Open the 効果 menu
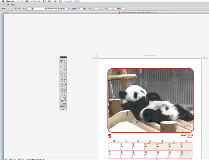Image resolution: width=209 pixels, height=160 pixels. point(55,1)
